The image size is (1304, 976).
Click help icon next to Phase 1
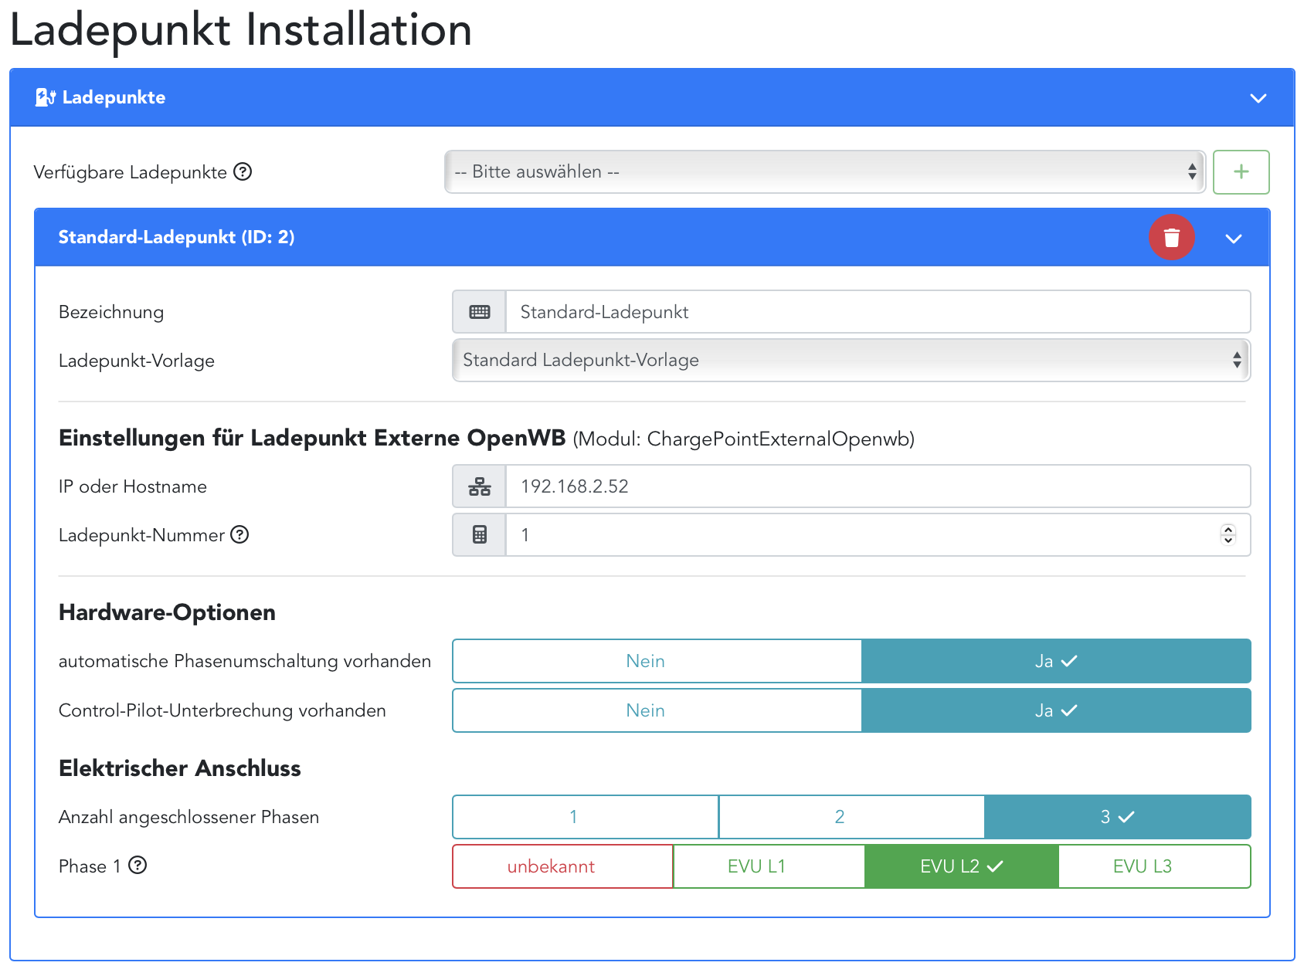coord(138,866)
